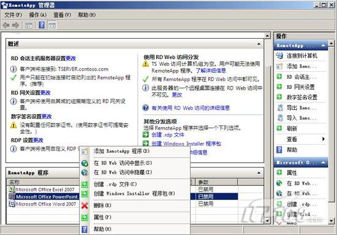
Task: Click the Back arrow toolbar icon
Action: click(x=6, y=25)
